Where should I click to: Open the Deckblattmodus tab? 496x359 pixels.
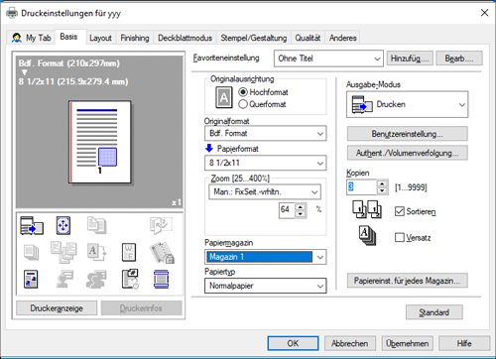coord(185,38)
